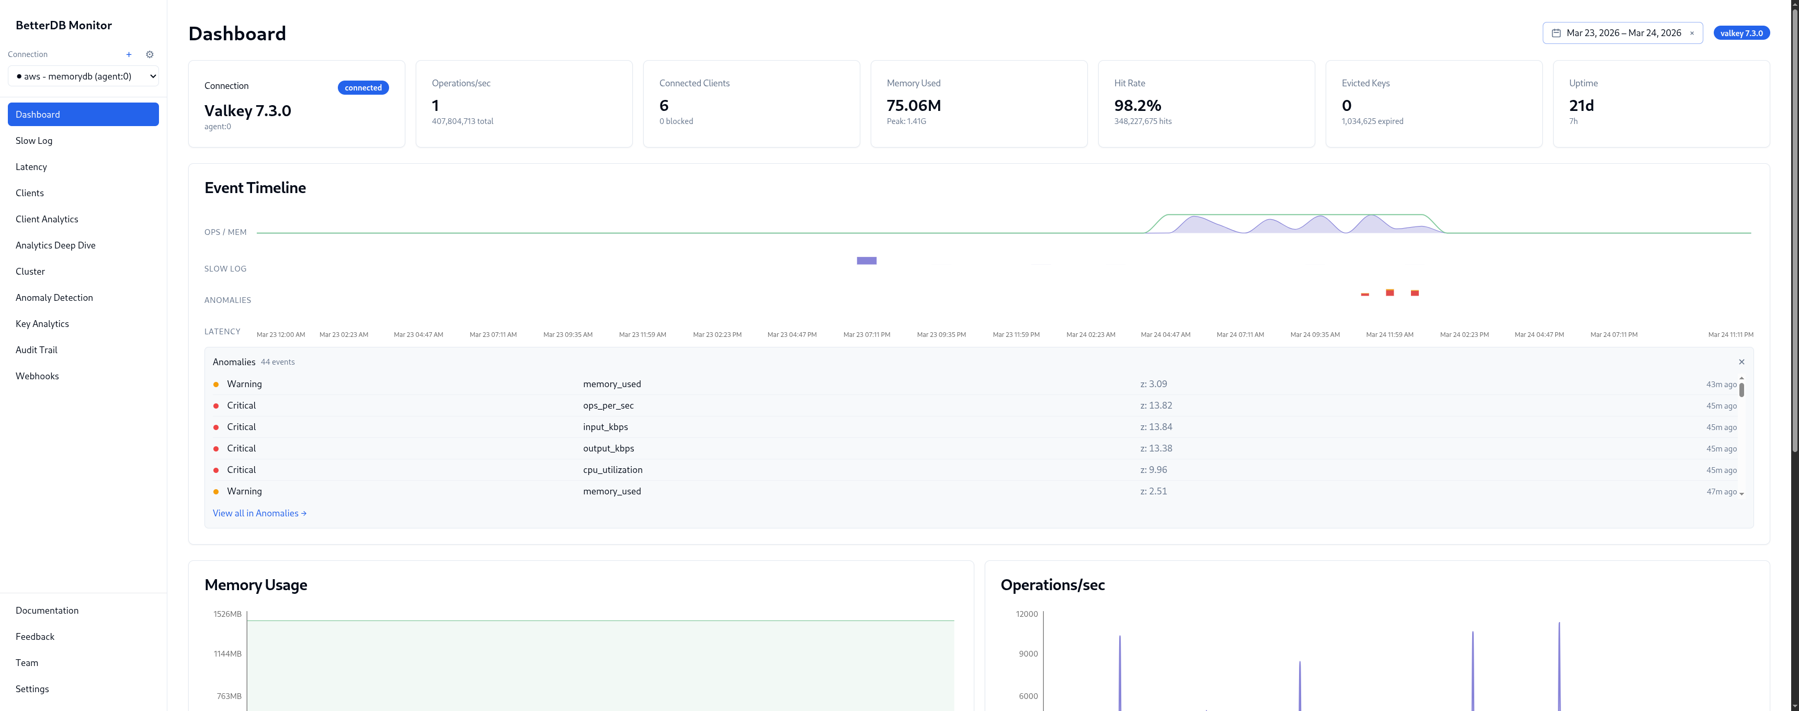Screen dimensions: 1799x711
Task: Open the aws - memorydb connection dropdown
Action: click(83, 75)
